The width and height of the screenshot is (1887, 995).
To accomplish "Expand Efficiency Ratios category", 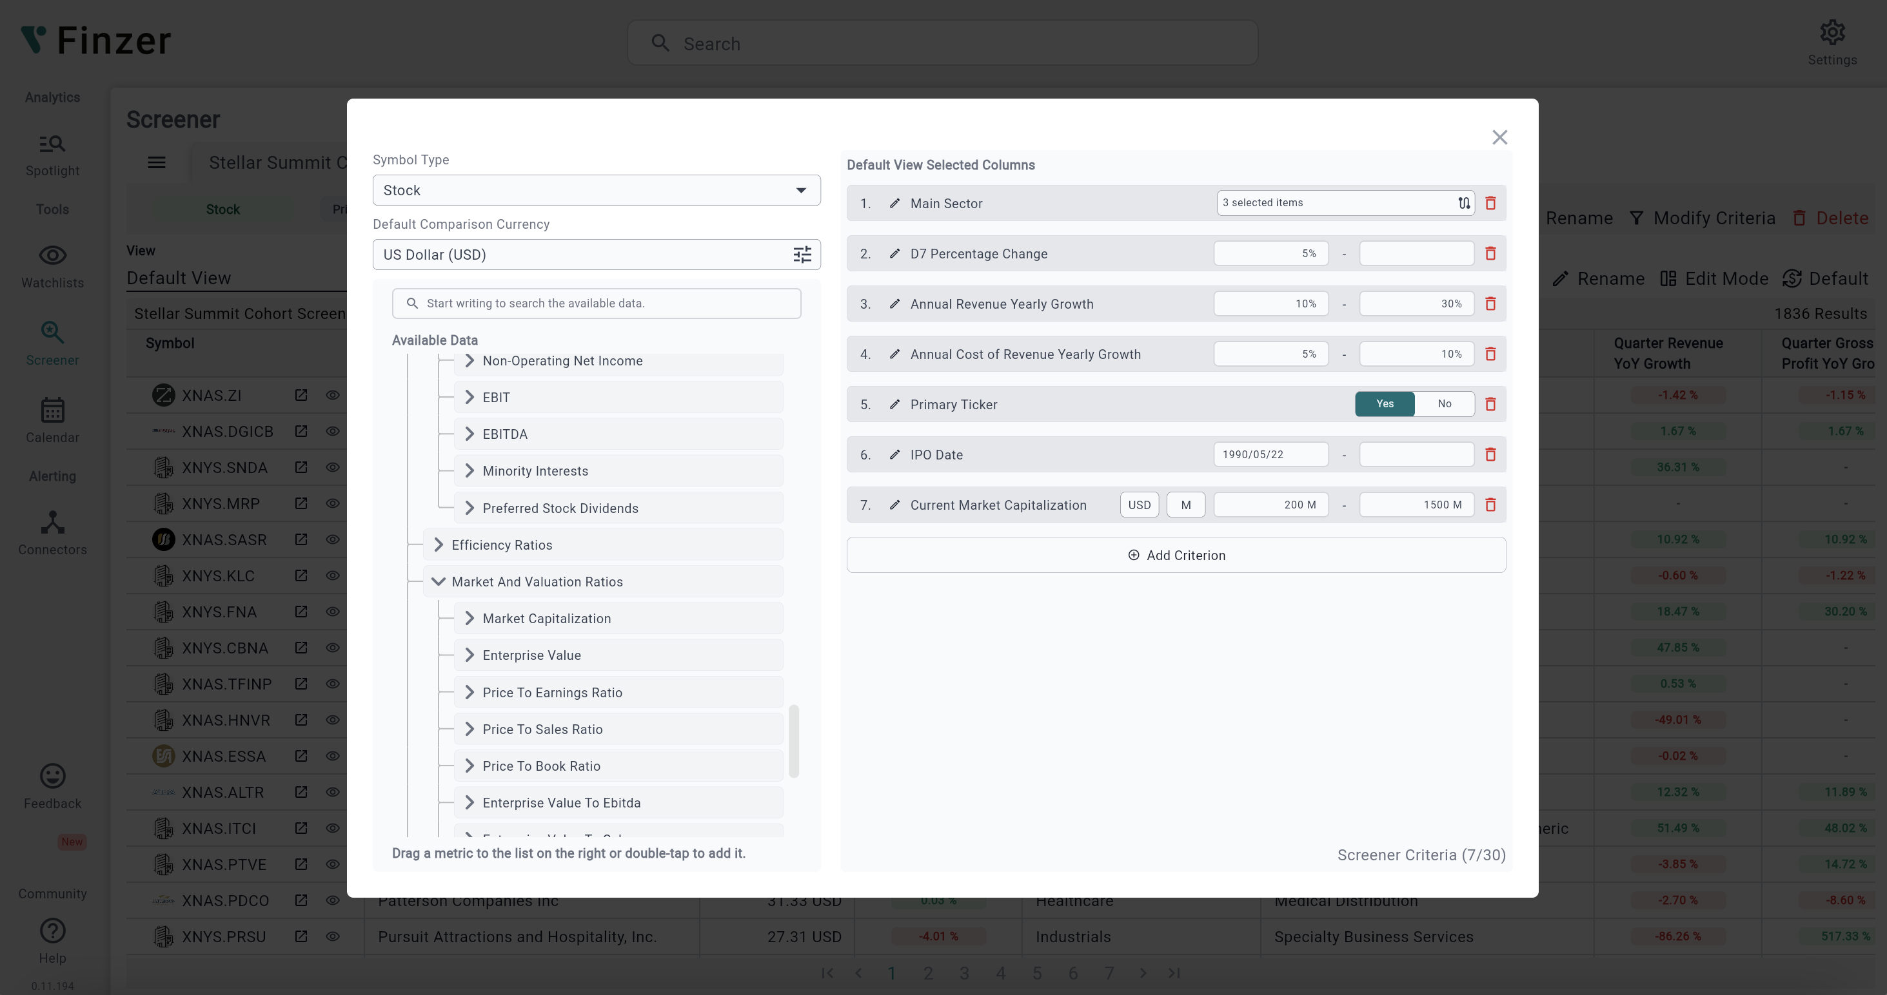I will click(x=439, y=545).
